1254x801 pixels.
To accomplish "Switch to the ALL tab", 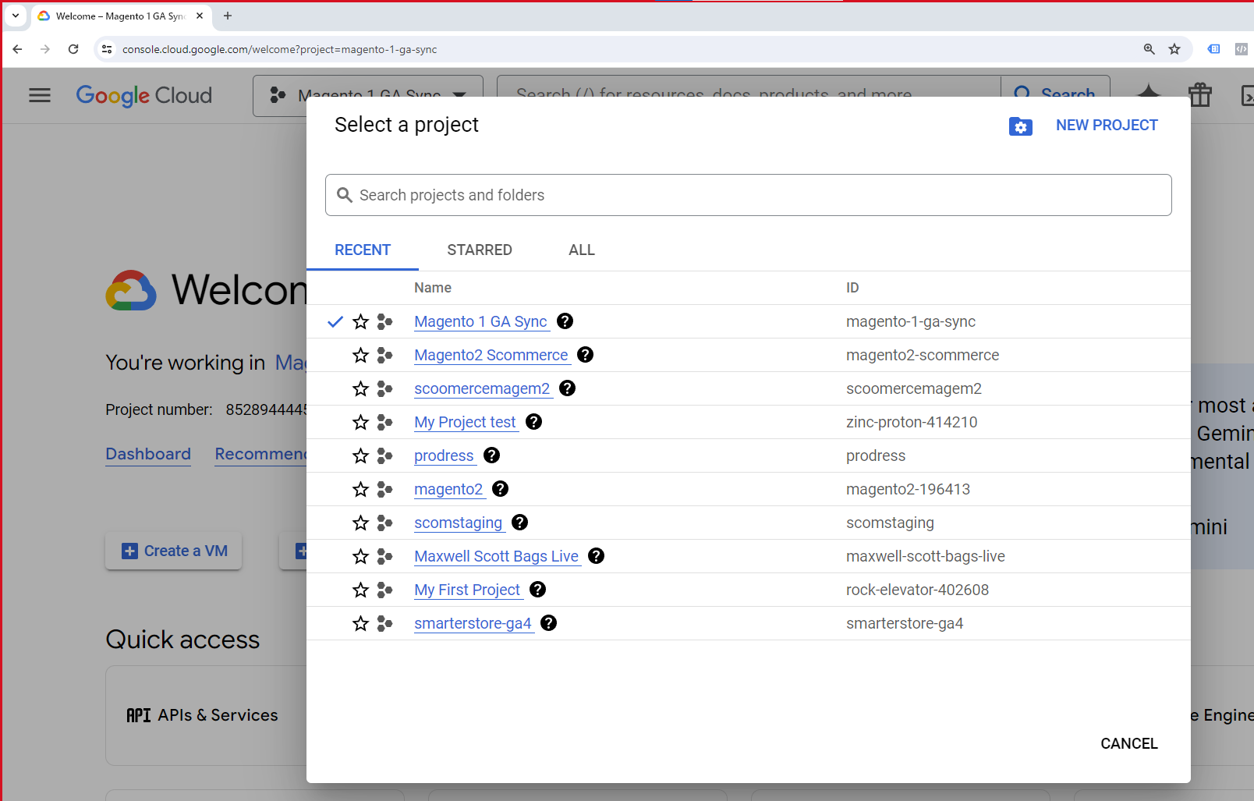I will click(x=581, y=250).
